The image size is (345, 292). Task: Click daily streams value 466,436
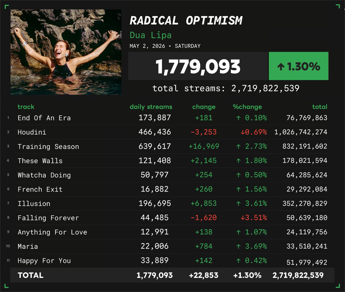coord(155,132)
